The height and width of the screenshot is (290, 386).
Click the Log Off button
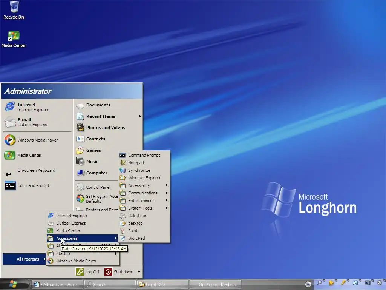click(x=88, y=272)
